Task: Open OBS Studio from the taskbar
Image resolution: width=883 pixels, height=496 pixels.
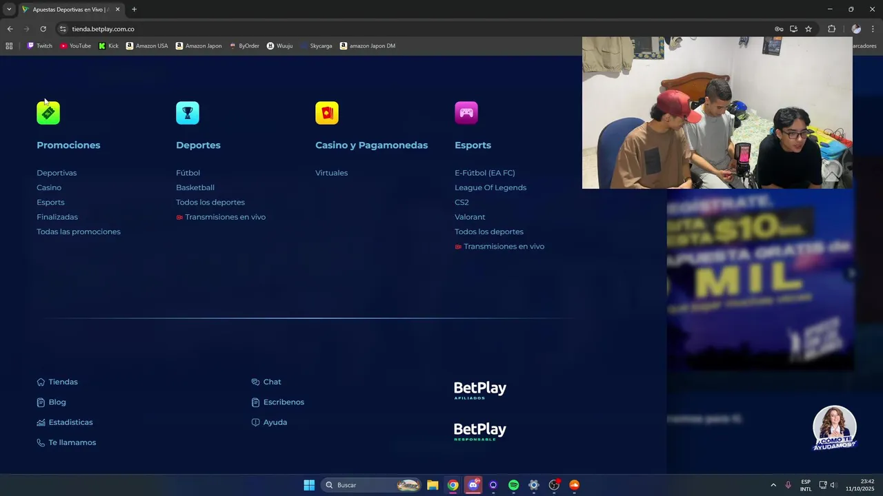Action: [554, 485]
